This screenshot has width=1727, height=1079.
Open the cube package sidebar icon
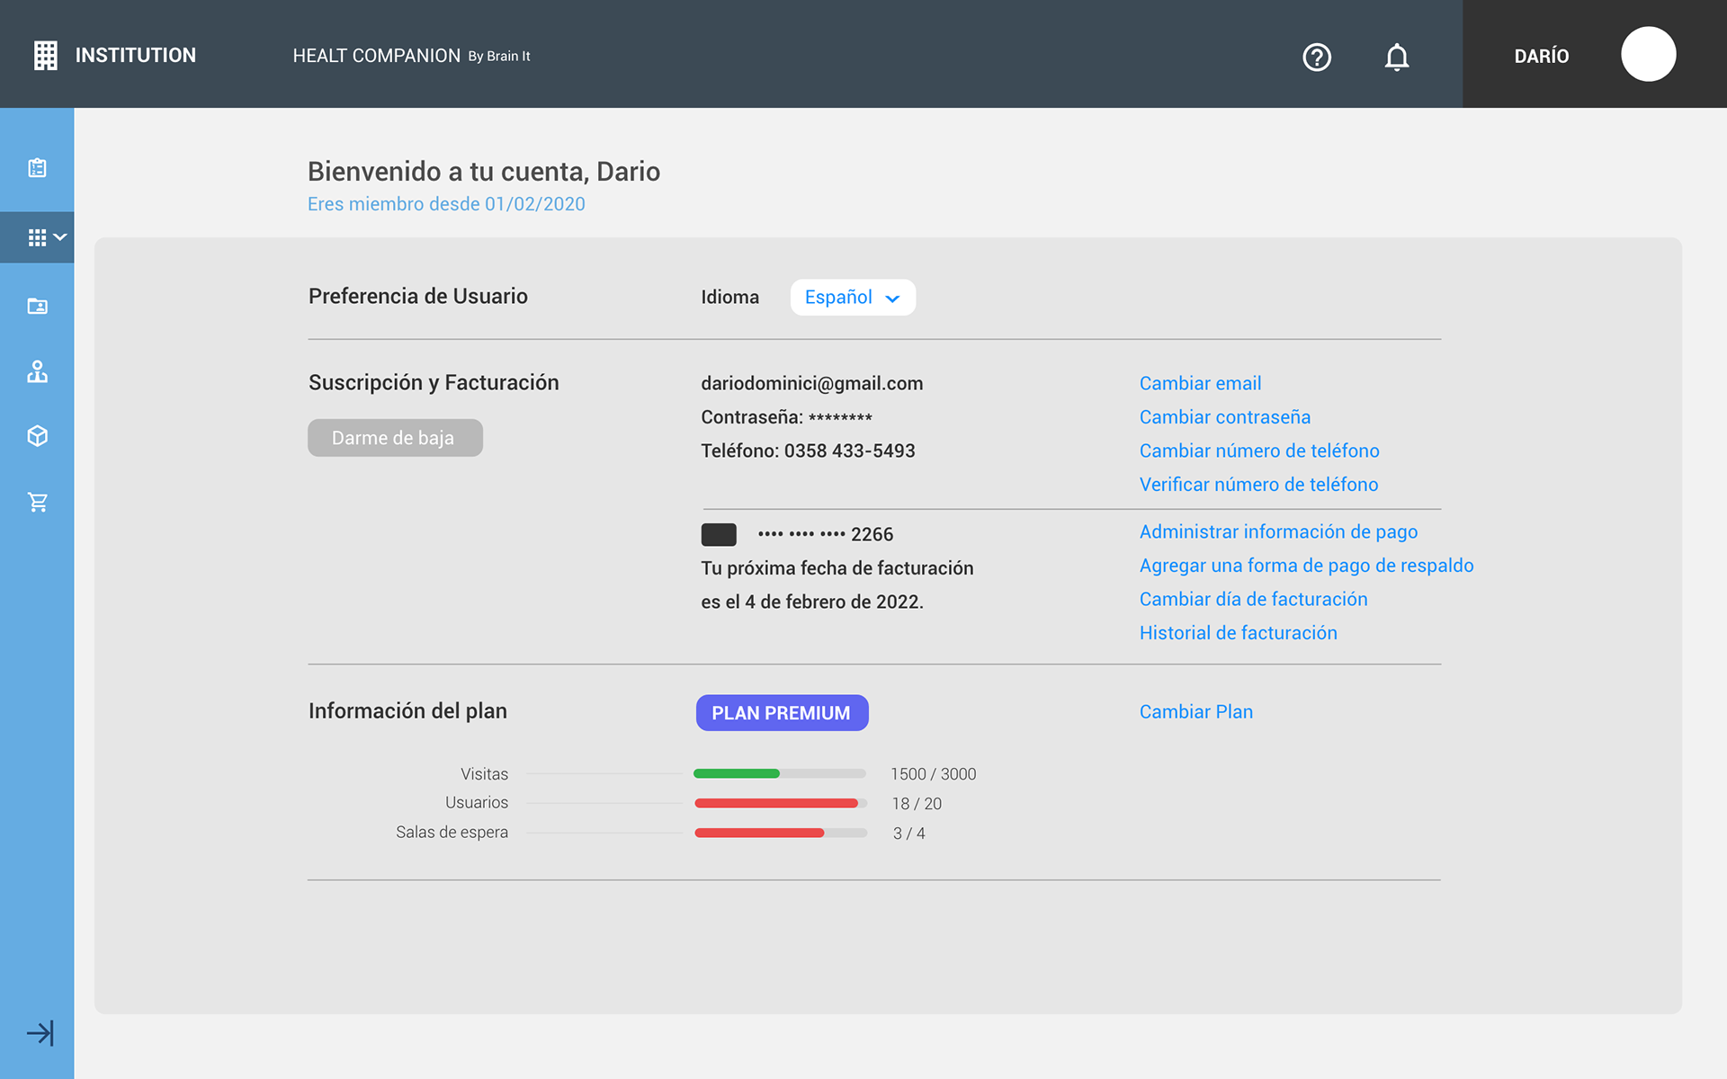37,436
